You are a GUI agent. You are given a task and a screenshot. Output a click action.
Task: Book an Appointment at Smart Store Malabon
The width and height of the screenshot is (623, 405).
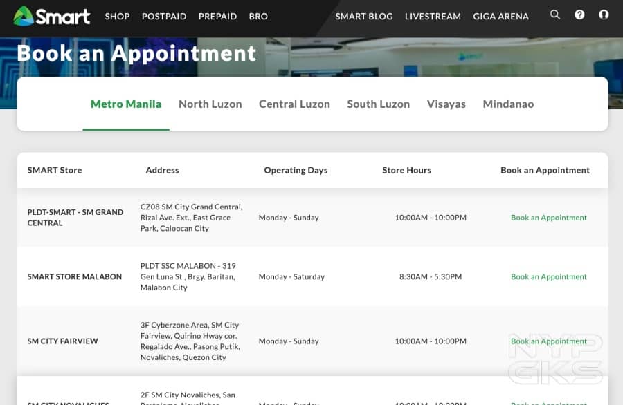549,276
